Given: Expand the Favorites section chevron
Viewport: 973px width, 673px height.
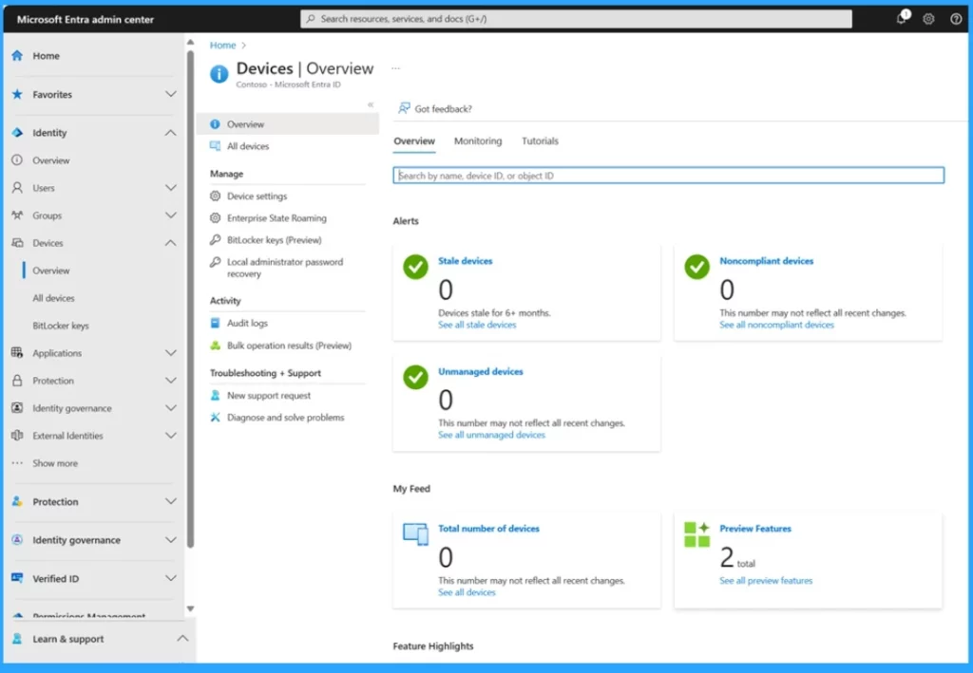Looking at the screenshot, I should 171,94.
